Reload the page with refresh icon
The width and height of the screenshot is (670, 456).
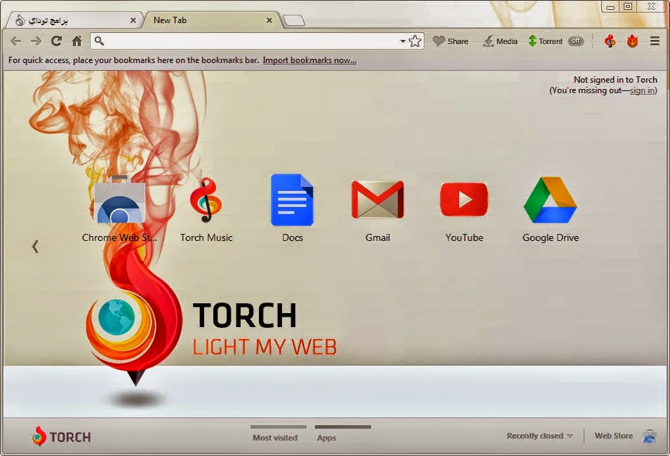(x=56, y=41)
